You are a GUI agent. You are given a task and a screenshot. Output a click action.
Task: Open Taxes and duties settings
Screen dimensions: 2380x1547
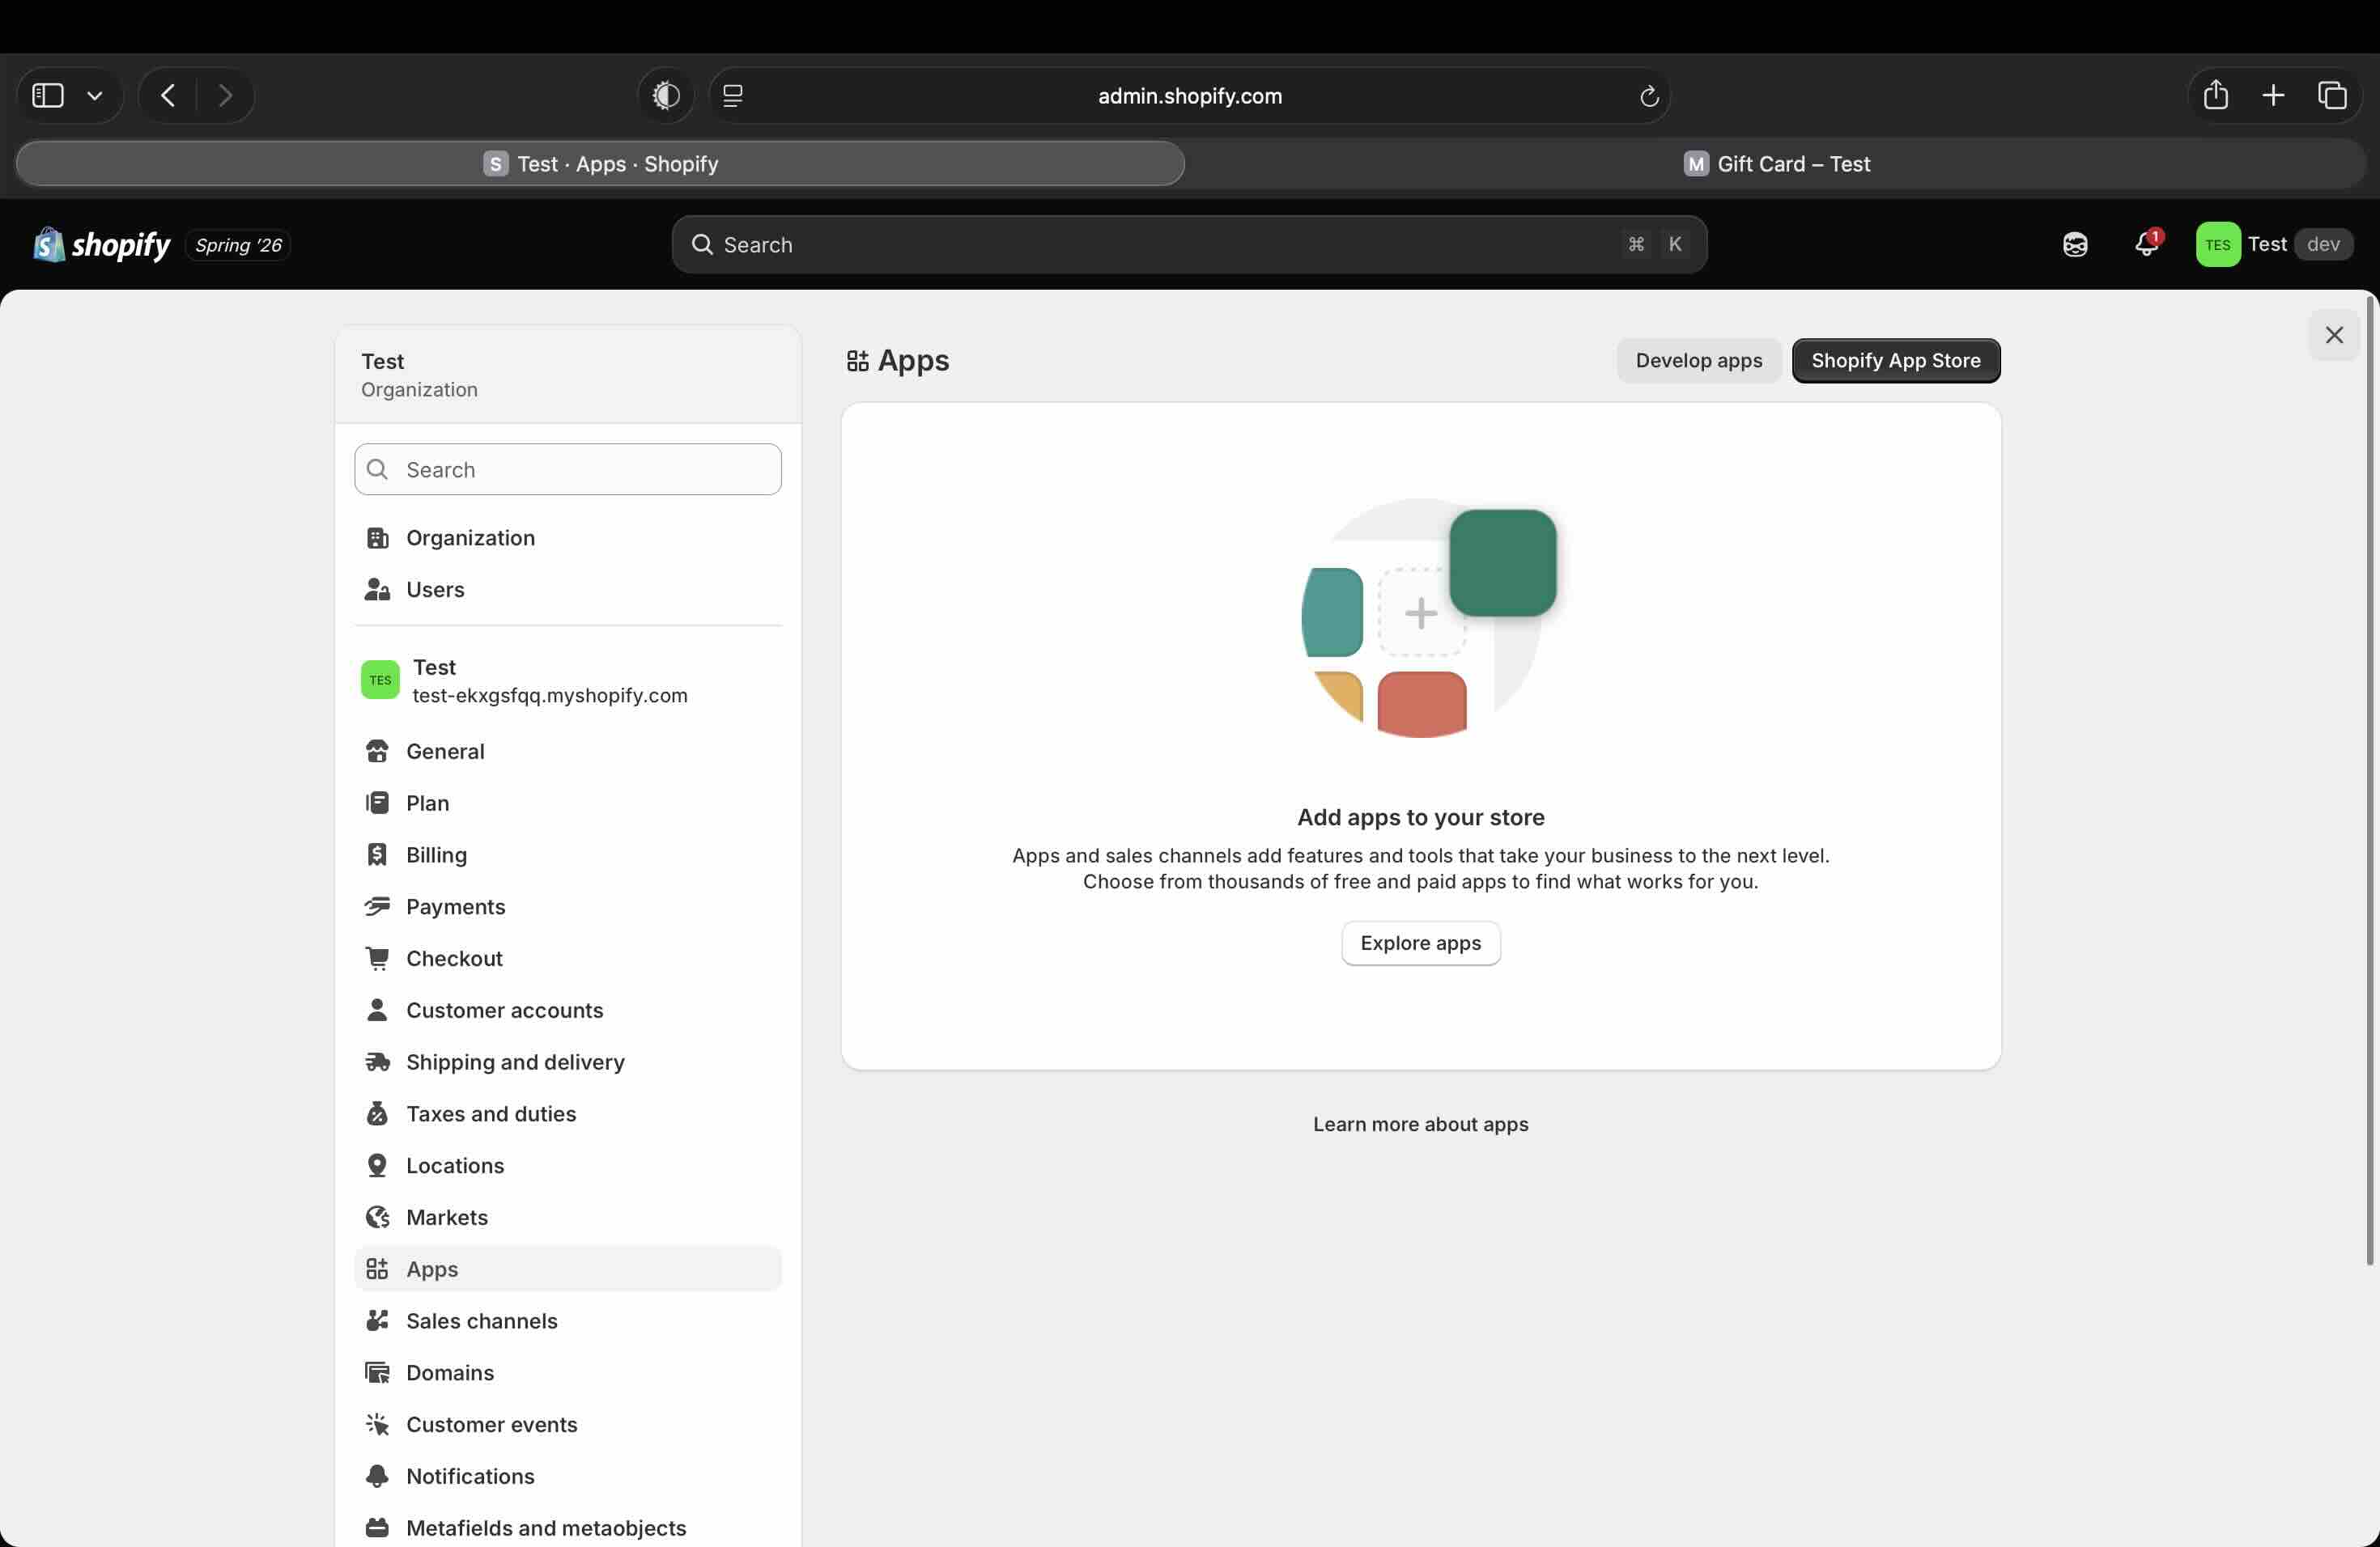coord(568,1114)
